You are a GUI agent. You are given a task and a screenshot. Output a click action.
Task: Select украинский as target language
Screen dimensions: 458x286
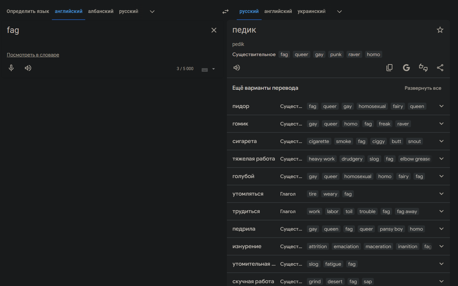[311, 12]
